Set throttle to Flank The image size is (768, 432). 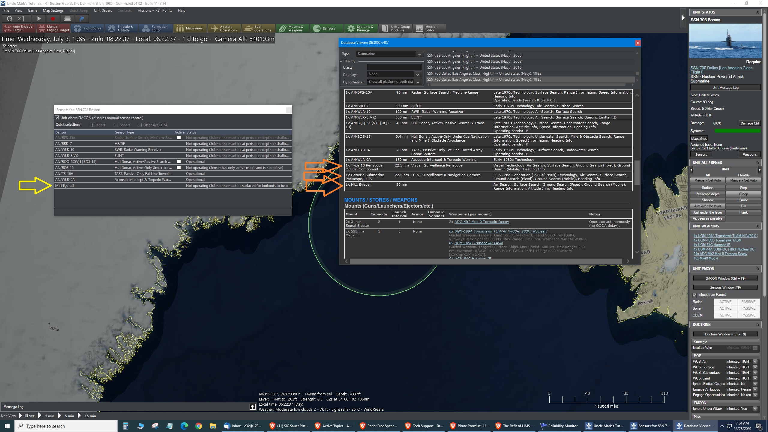(x=743, y=212)
